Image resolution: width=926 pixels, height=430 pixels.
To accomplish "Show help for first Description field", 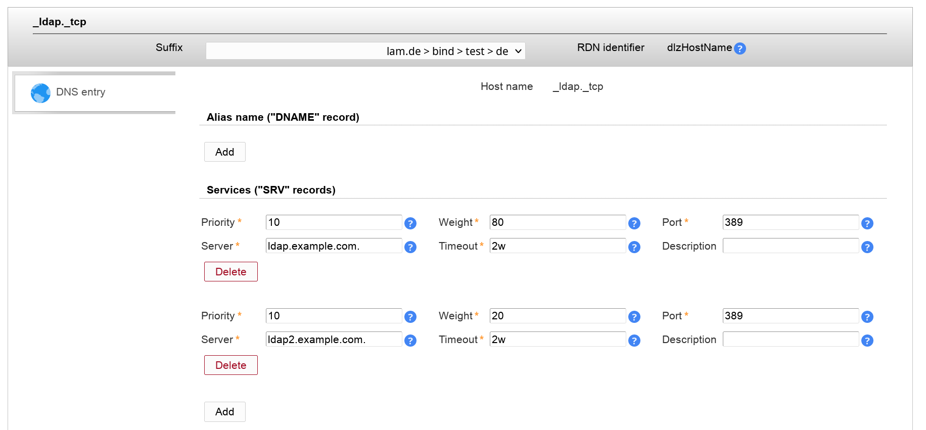I will 867,247.
